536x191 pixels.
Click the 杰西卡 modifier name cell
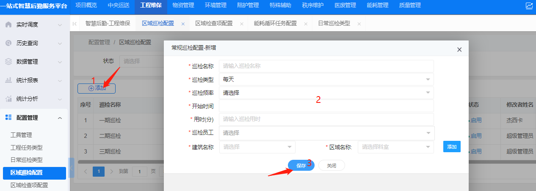coord(514,120)
